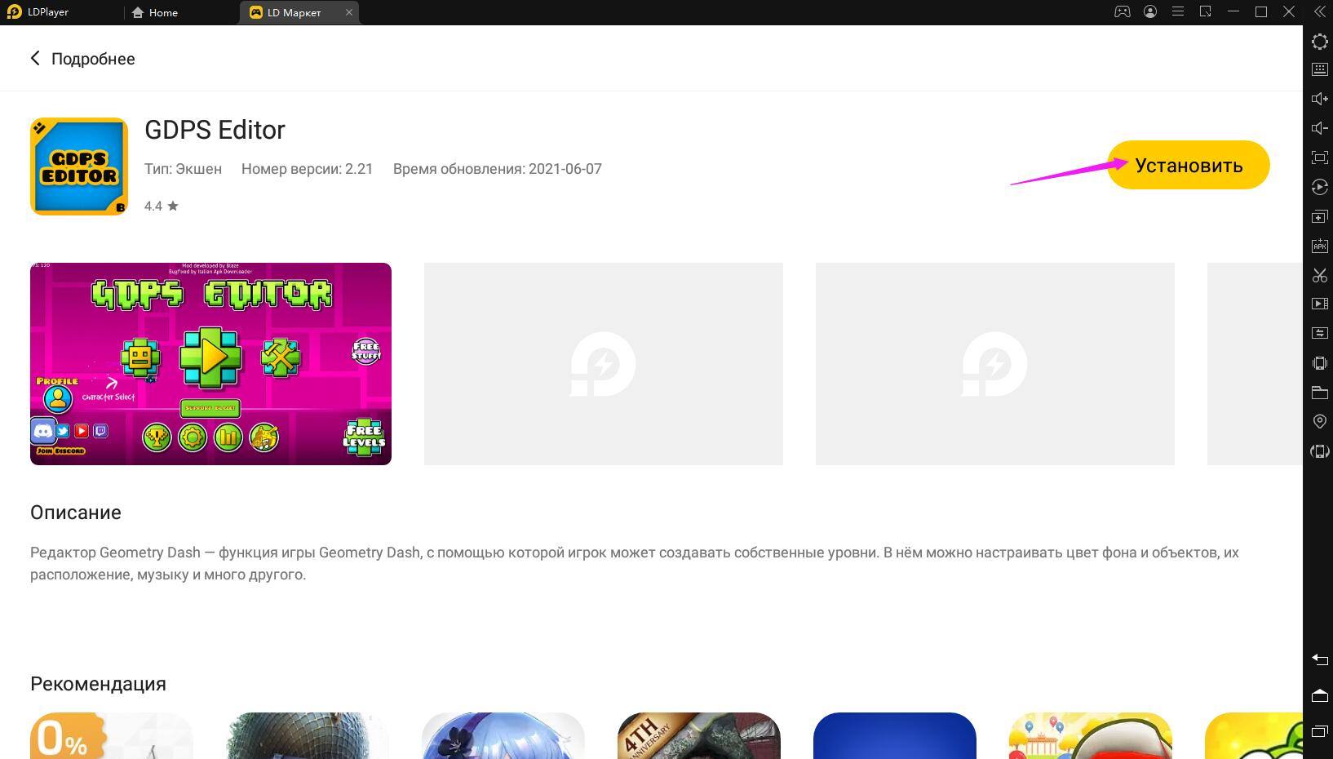The width and height of the screenshot is (1333, 759).
Task: Open the shared folder tool
Action: 1319,393
